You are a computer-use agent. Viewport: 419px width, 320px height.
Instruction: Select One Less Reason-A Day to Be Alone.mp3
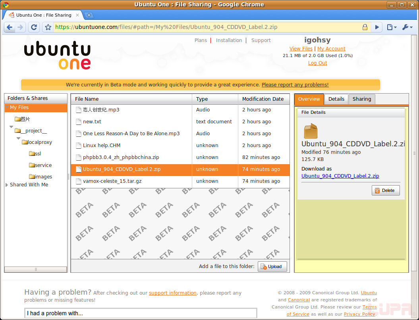tap(131, 134)
